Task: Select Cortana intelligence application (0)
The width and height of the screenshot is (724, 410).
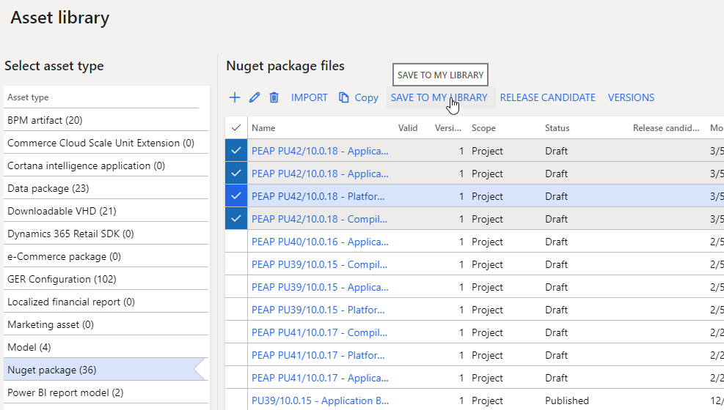Action: pyautogui.click(x=106, y=165)
